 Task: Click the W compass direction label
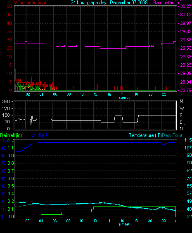pyautogui.click(x=182, y=108)
